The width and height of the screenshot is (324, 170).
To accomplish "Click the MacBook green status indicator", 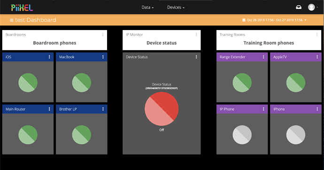I will [x=82, y=83].
